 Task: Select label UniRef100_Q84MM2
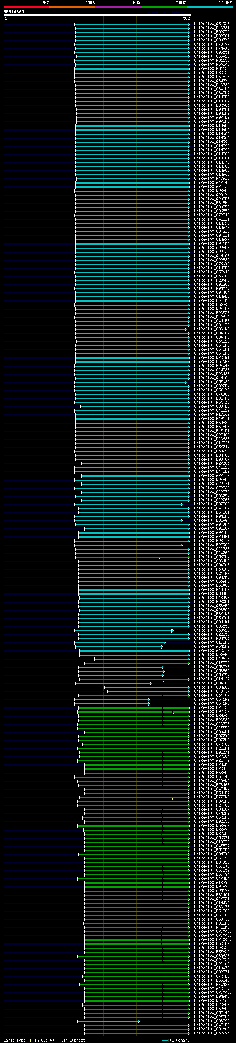[212, 89]
